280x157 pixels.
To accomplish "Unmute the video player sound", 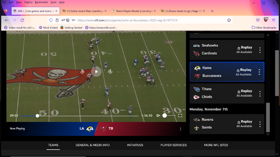I will point(158,116).
